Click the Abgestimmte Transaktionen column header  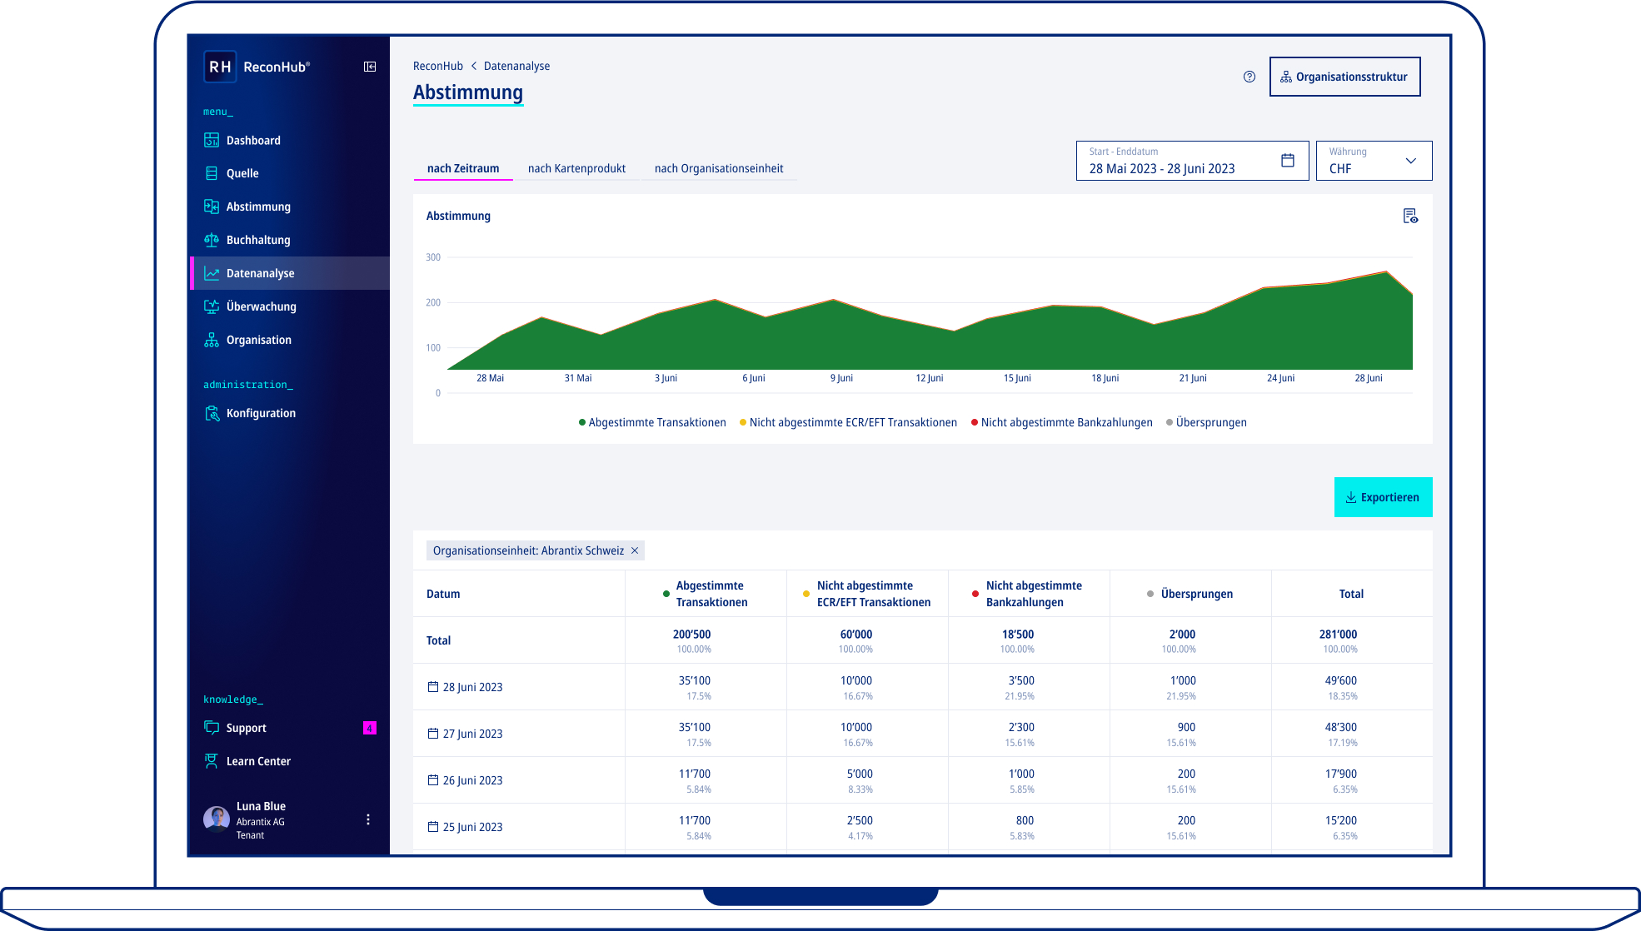click(x=706, y=594)
